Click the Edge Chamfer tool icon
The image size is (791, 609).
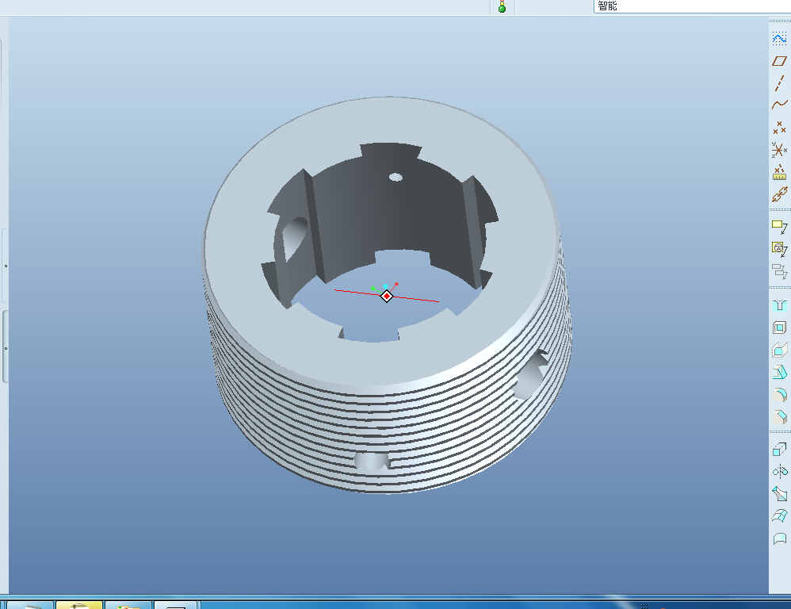779,417
